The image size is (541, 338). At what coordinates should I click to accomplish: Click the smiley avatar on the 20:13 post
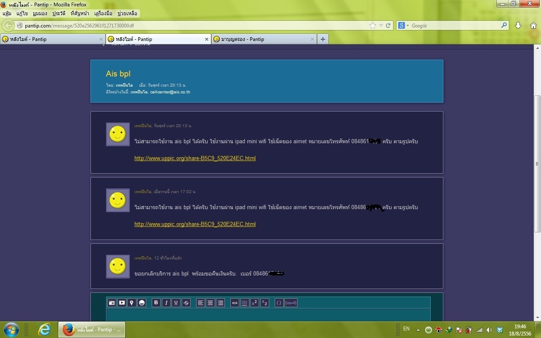pos(118,134)
